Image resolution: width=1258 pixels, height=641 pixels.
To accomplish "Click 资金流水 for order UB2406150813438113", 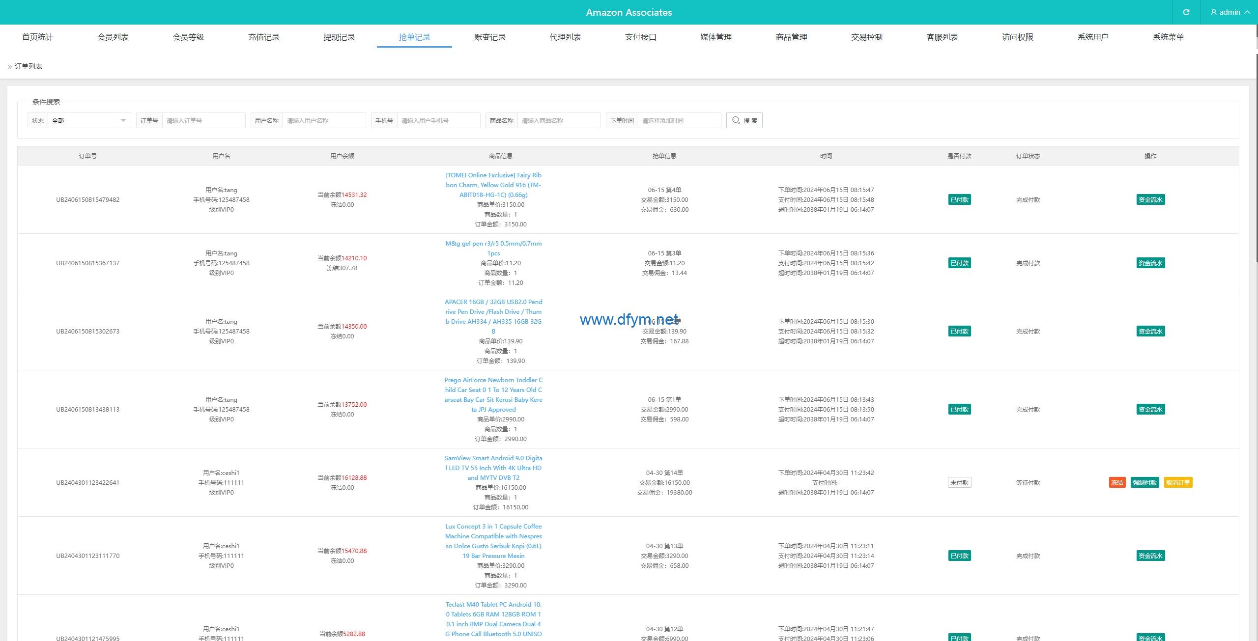I will 1150,409.
